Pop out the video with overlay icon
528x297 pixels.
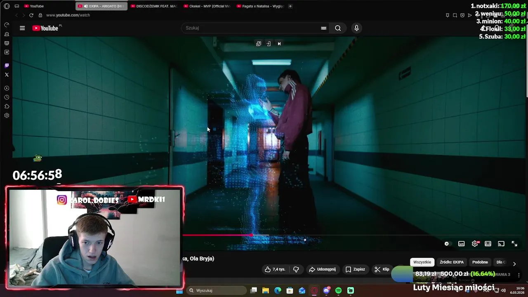(x=259, y=44)
